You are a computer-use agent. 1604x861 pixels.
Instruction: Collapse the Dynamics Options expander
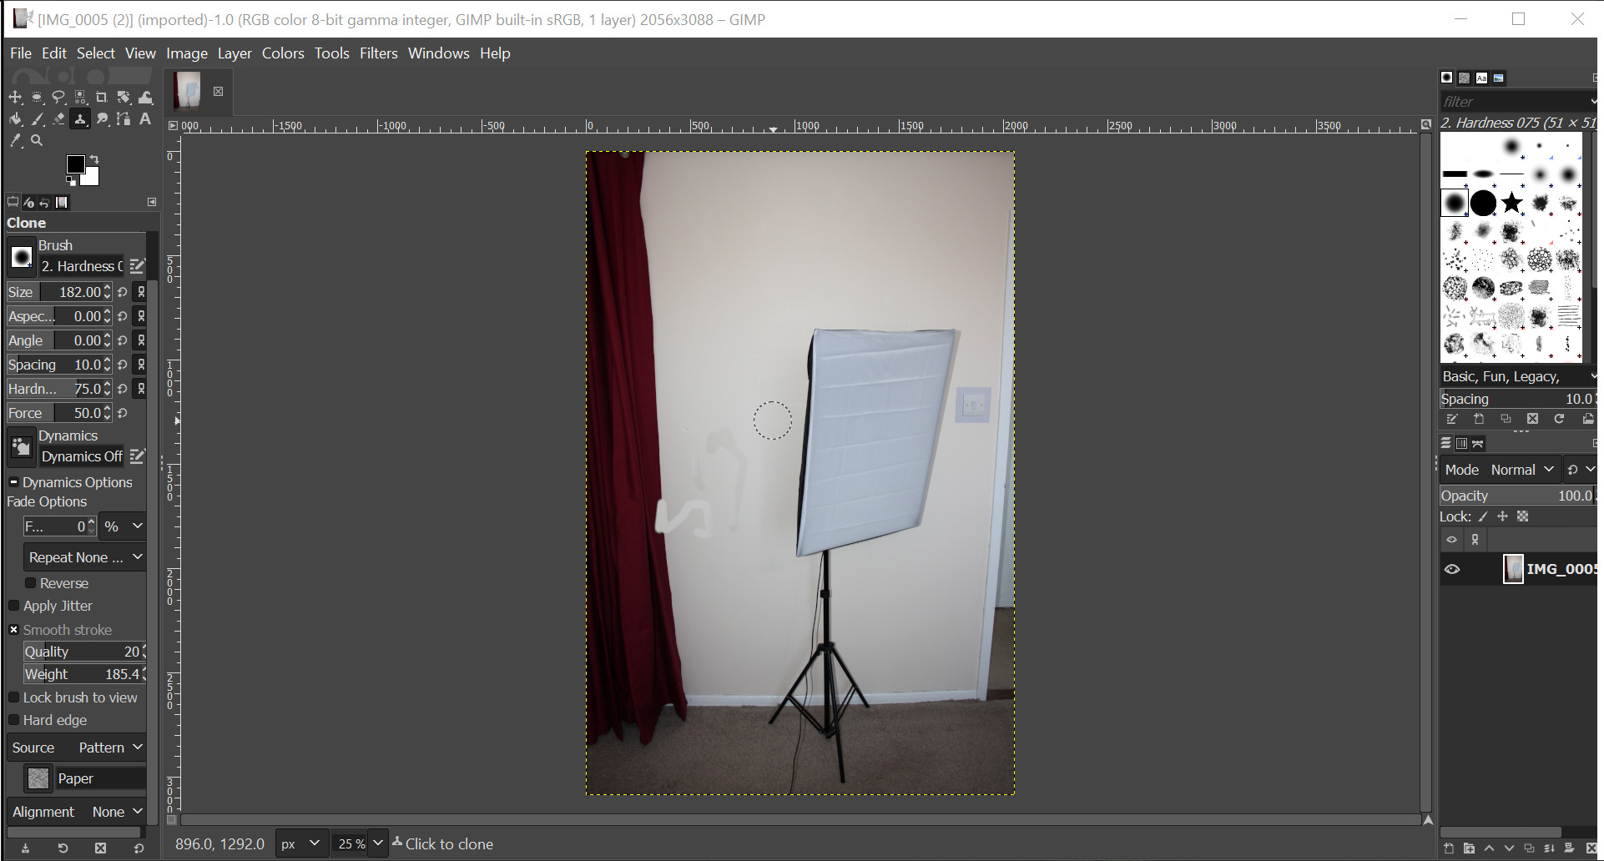click(13, 482)
